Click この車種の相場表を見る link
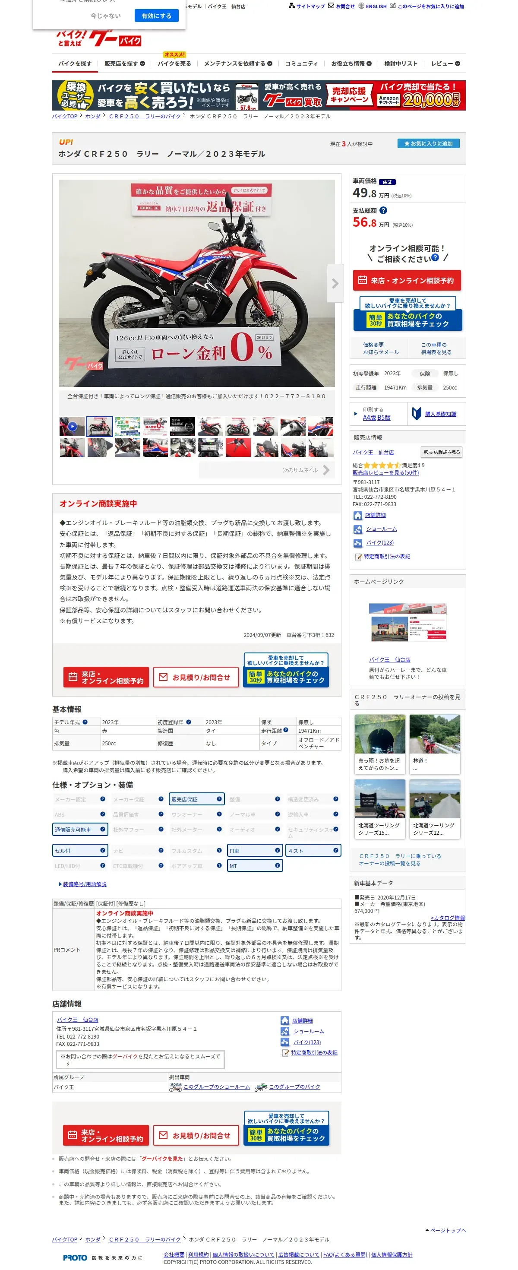This screenshot has width=518, height=1270. tap(436, 348)
